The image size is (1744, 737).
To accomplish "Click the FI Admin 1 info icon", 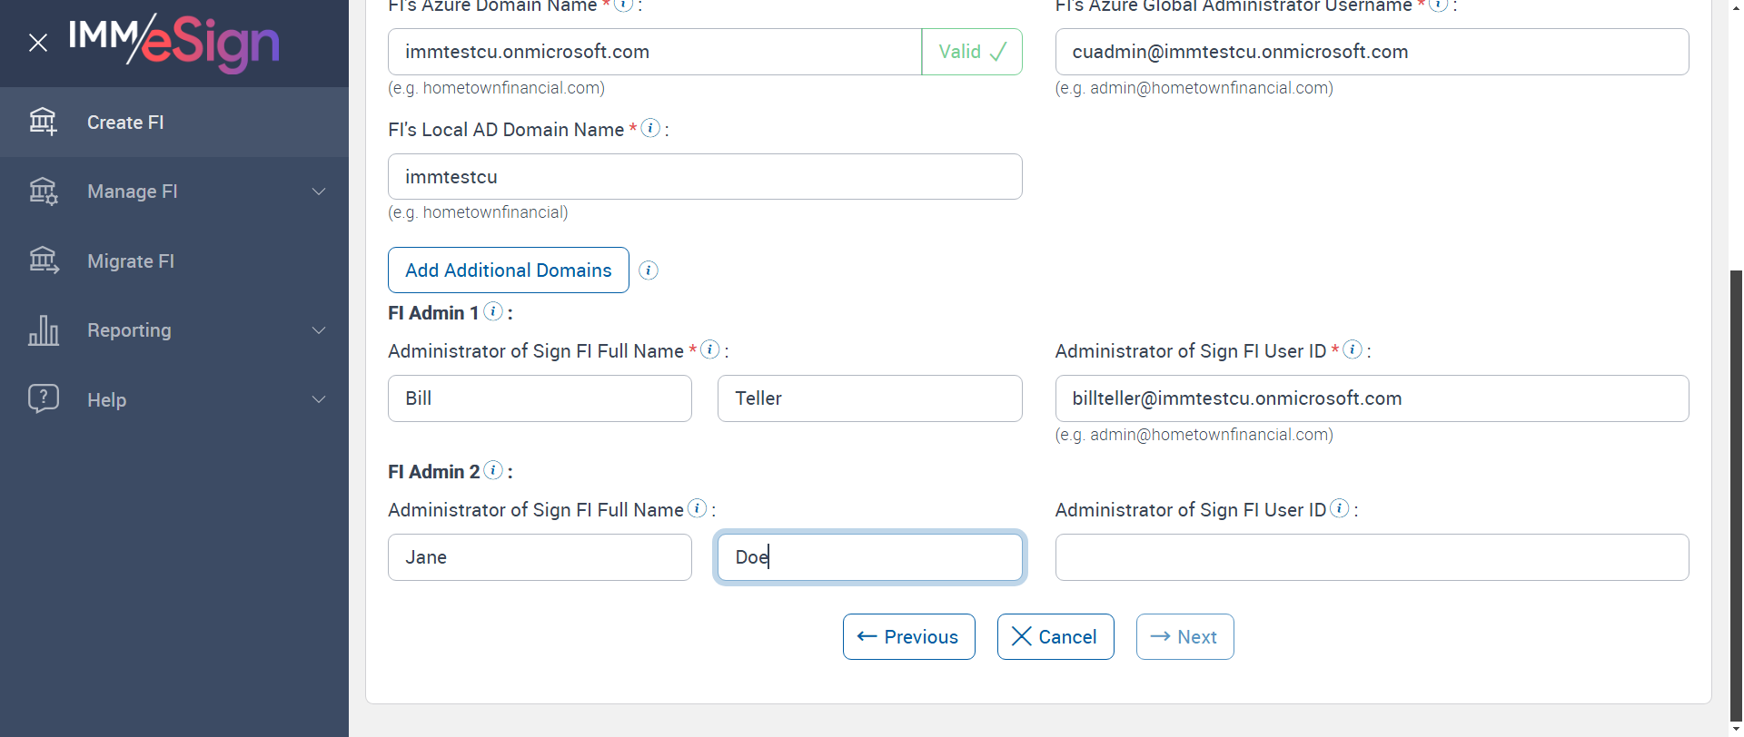I will click(493, 312).
